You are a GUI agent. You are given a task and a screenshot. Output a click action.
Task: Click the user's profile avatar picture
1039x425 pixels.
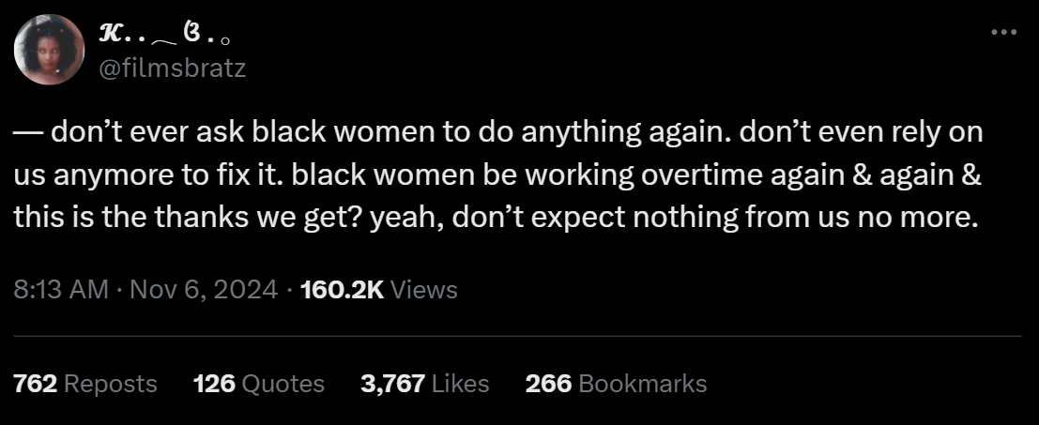51,48
